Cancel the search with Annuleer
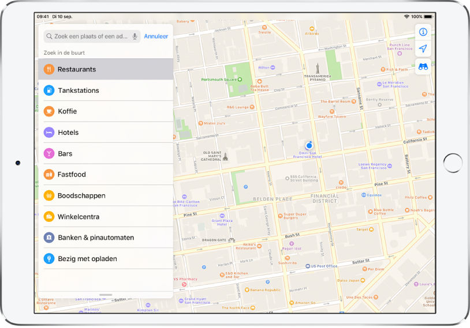Image resolution: width=470 pixels, height=328 pixels. click(156, 36)
